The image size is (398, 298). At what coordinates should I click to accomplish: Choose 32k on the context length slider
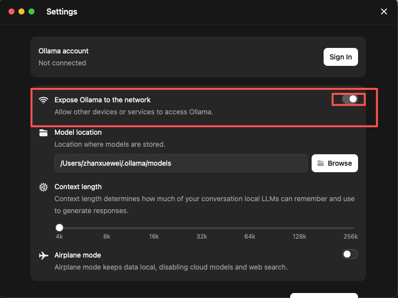pos(202,228)
